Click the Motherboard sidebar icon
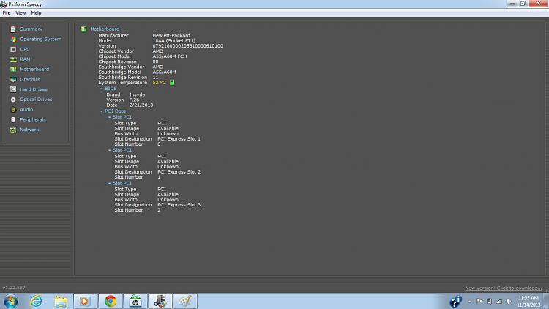Viewport: 549px width, 309px height. click(x=13, y=70)
